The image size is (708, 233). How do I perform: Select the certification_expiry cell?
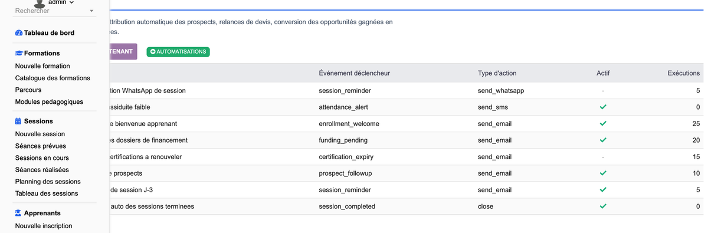pyautogui.click(x=346, y=157)
